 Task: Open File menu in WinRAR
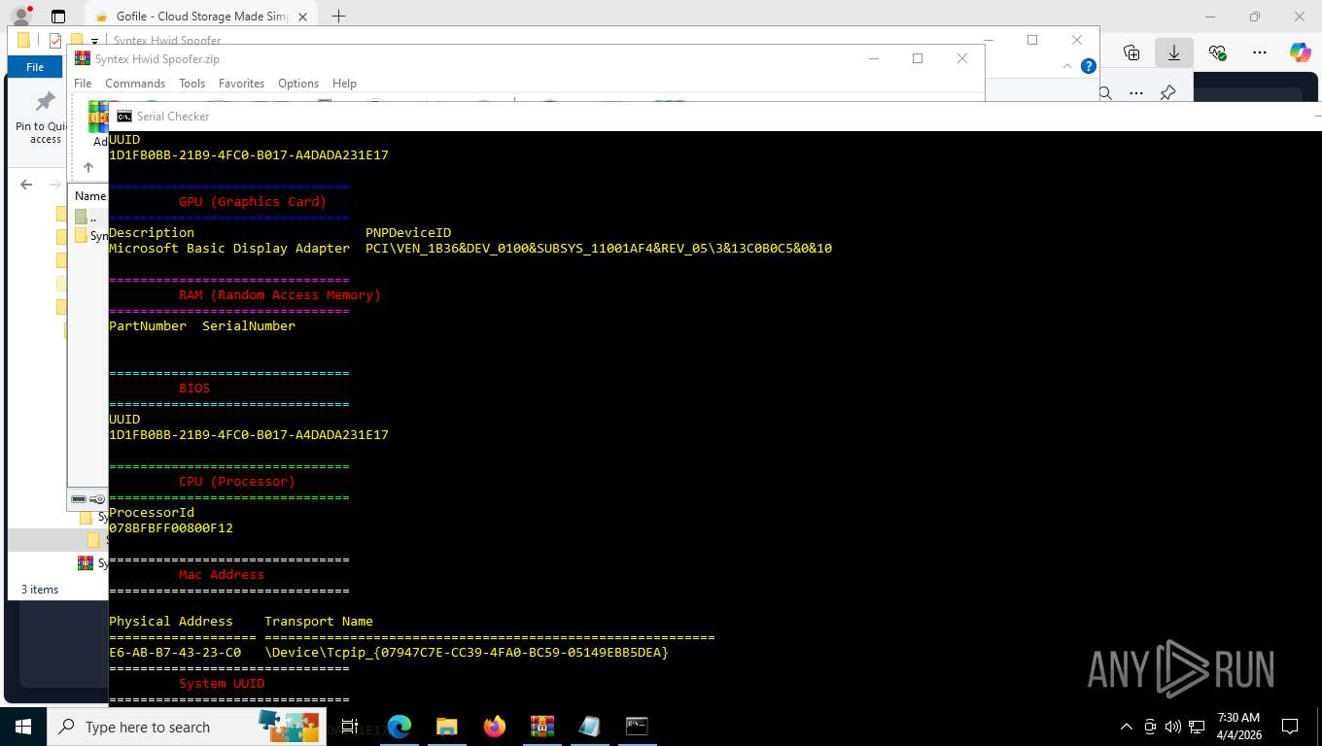(x=83, y=84)
